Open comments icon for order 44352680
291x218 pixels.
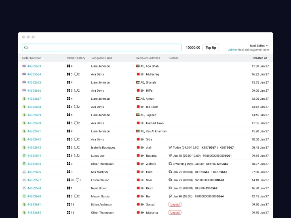tap(76, 196)
